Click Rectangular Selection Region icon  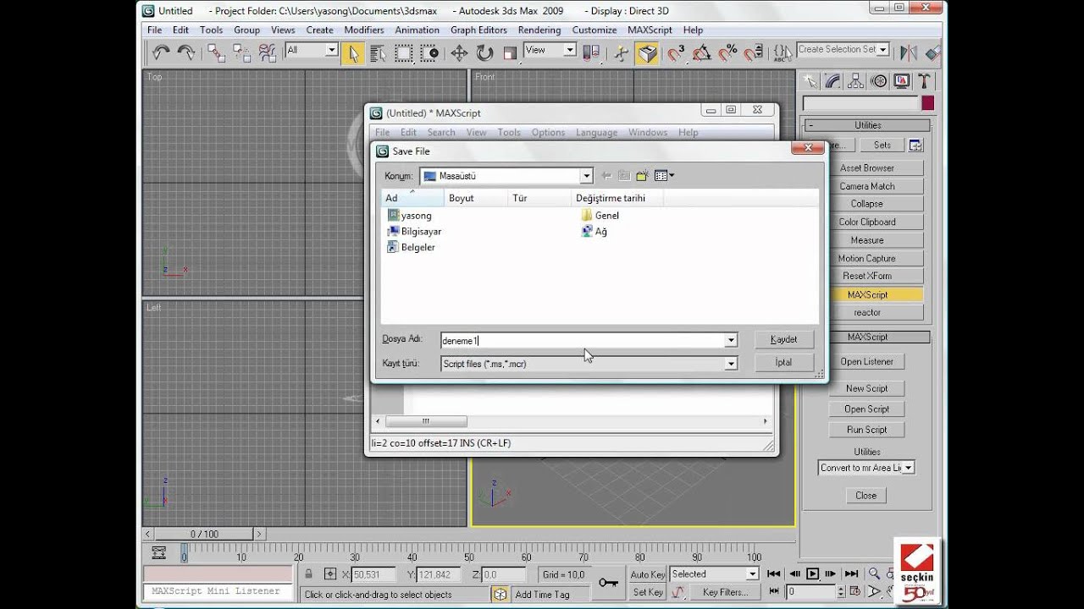tap(404, 53)
